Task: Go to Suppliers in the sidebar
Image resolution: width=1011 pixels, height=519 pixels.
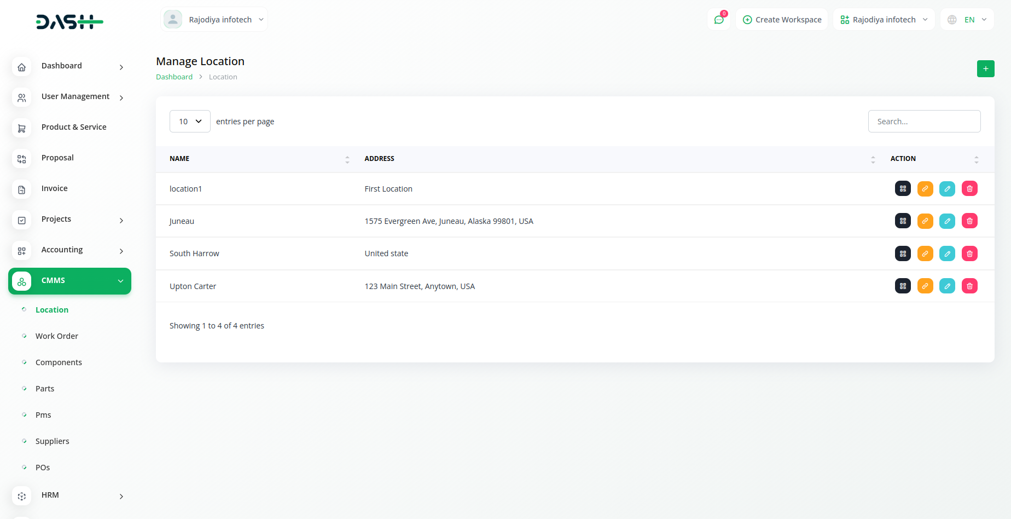Action: click(x=53, y=441)
